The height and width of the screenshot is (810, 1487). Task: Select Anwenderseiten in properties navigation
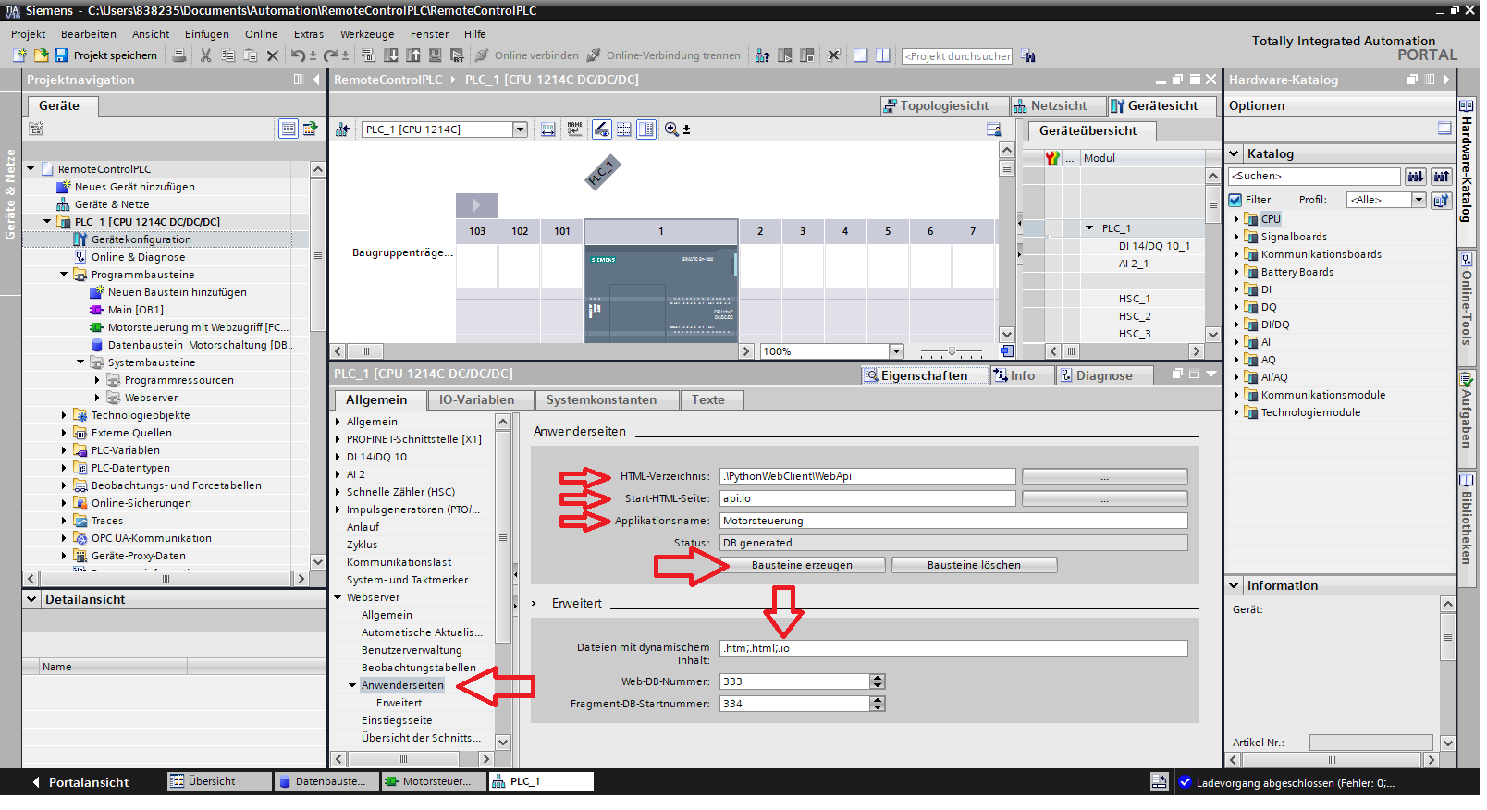[x=402, y=685]
